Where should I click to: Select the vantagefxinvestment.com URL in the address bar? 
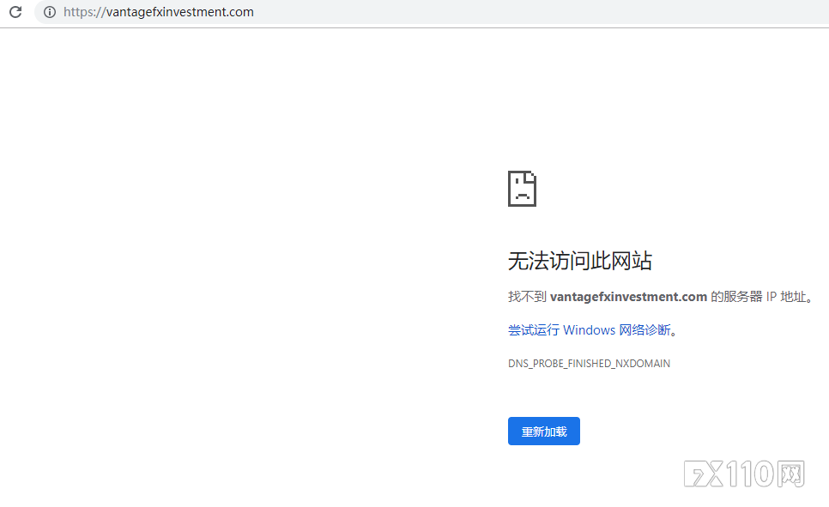click(x=159, y=12)
